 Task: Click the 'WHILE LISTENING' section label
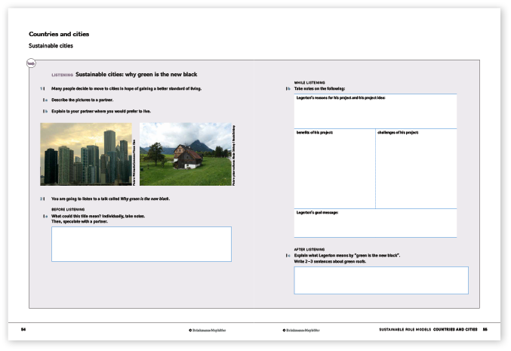(309, 82)
